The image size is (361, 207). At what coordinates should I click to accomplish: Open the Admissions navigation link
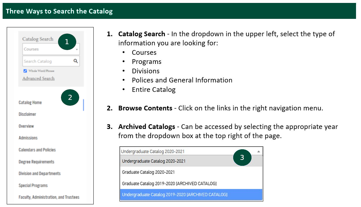(28, 138)
